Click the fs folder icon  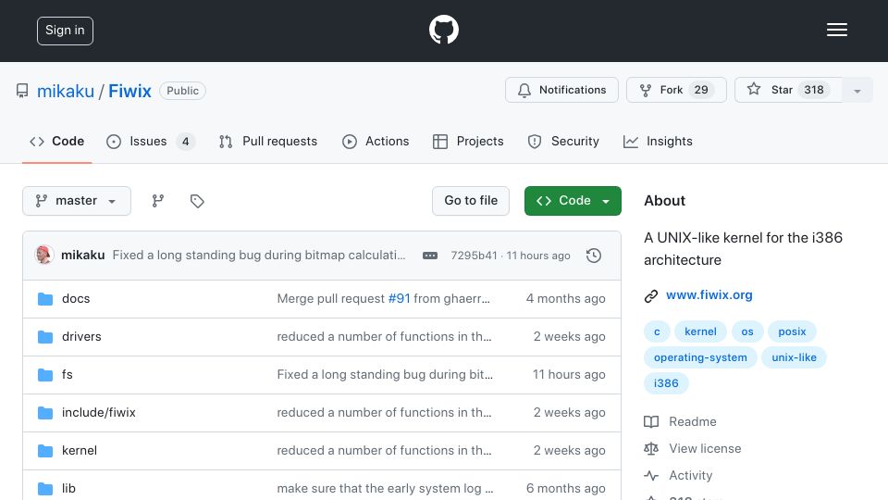pos(45,375)
